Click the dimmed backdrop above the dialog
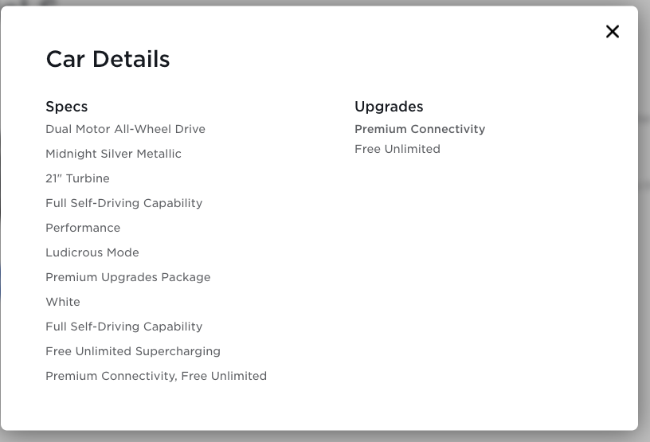The width and height of the screenshot is (650, 442). 319,2
